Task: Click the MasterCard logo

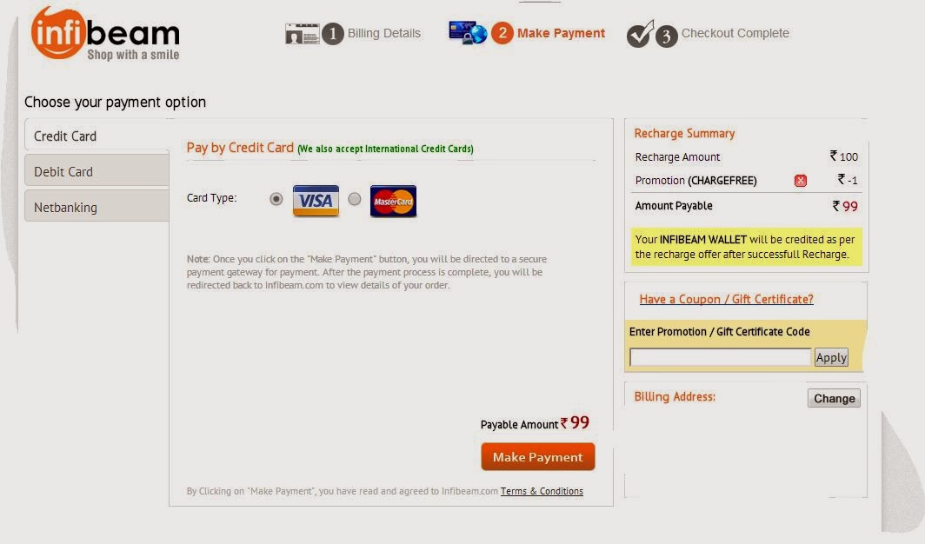Action: click(x=393, y=201)
